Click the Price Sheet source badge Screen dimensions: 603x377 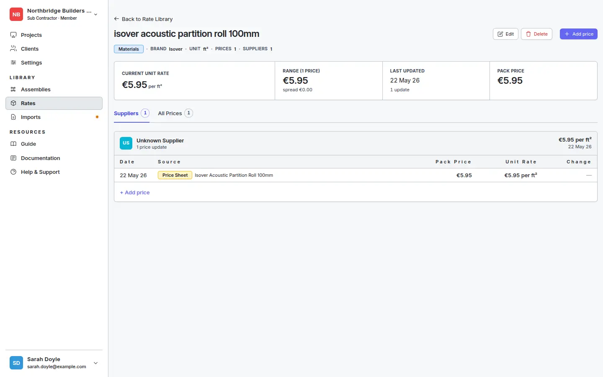tap(175, 175)
